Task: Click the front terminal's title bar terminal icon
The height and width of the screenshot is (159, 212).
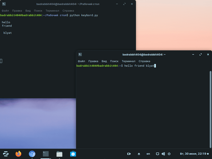Action: (80, 54)
